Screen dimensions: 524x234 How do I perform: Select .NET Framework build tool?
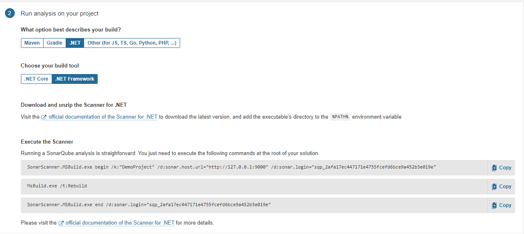[75, 79]
